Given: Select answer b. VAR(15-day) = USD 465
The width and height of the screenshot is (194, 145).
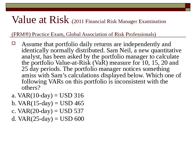Looking at the screenshot, I should [x=48, y=103].
